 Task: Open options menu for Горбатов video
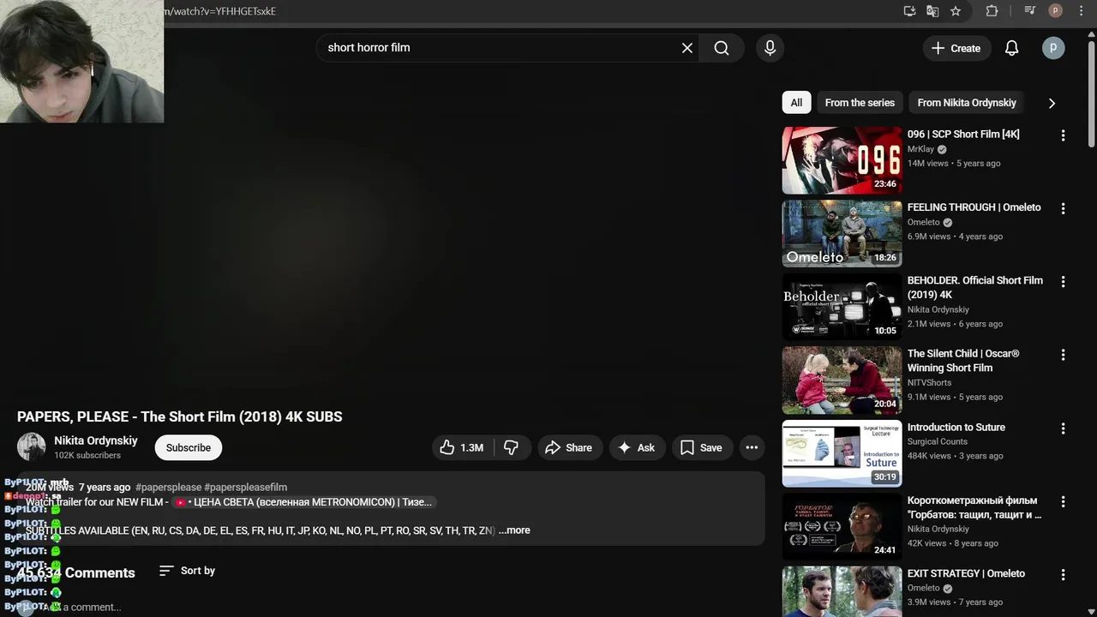coord(1063,501)
